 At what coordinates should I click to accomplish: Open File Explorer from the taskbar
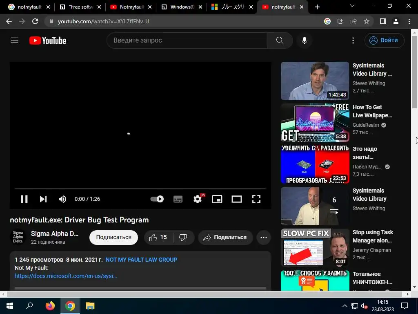click(90, 306)
